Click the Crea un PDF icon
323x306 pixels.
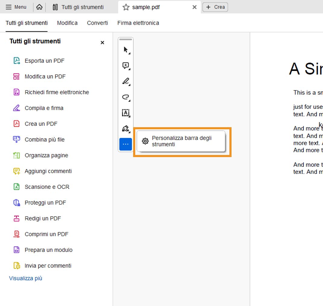(17, 124)
